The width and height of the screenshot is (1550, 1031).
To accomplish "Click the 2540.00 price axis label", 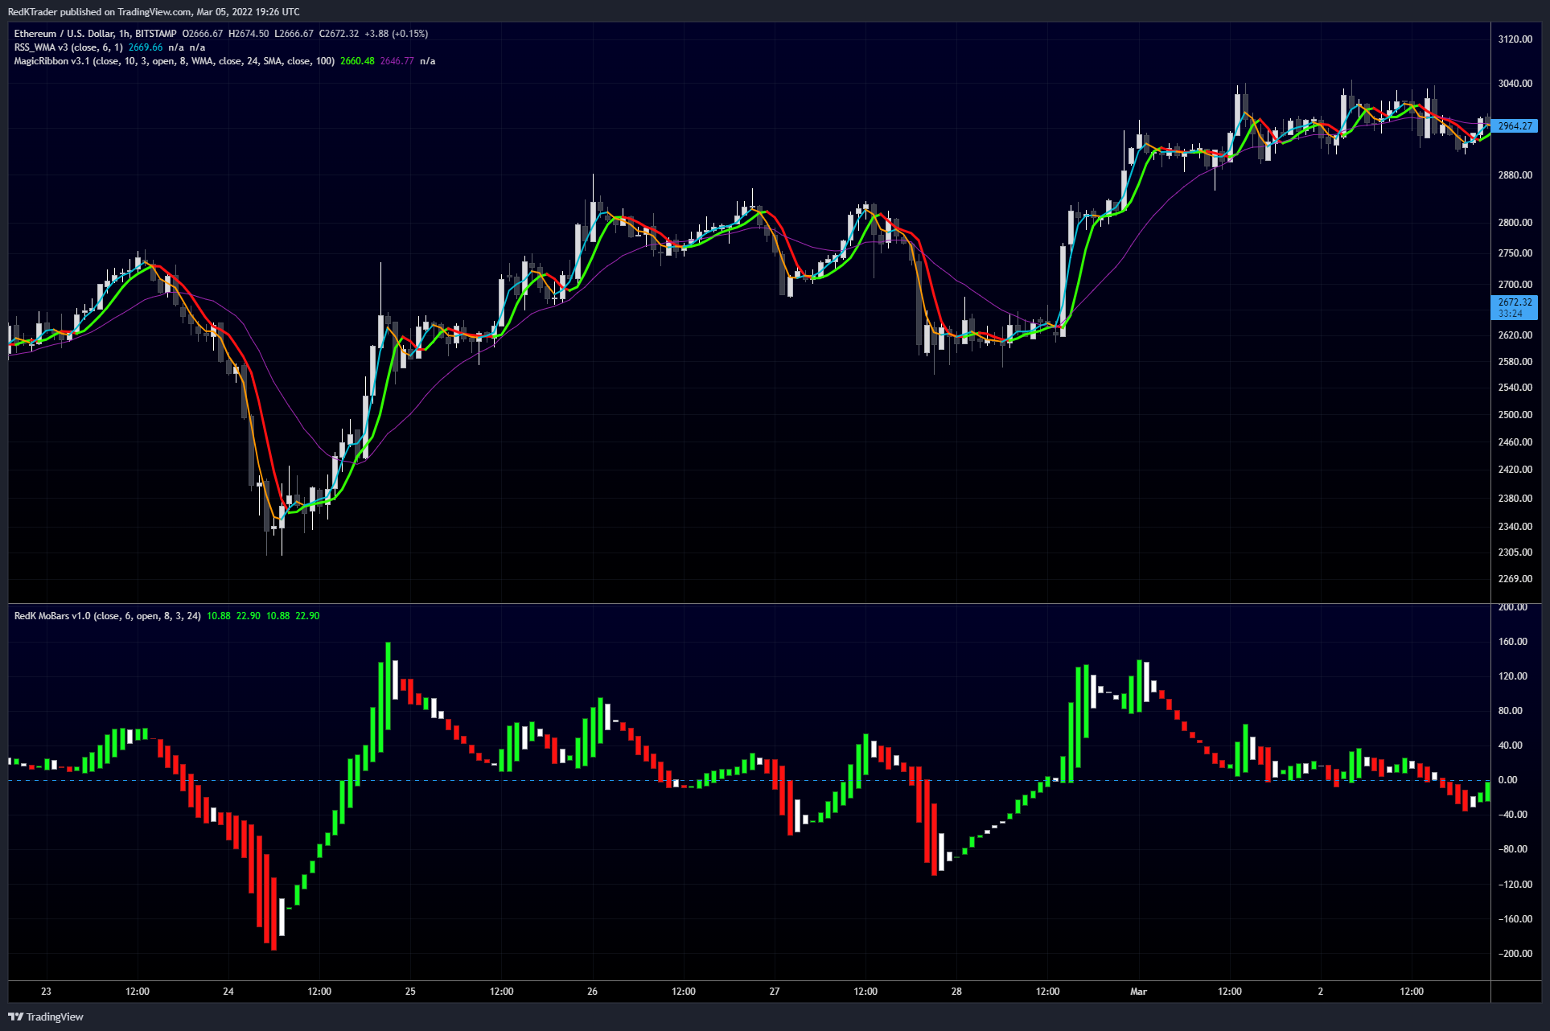I will point(1515,388).
